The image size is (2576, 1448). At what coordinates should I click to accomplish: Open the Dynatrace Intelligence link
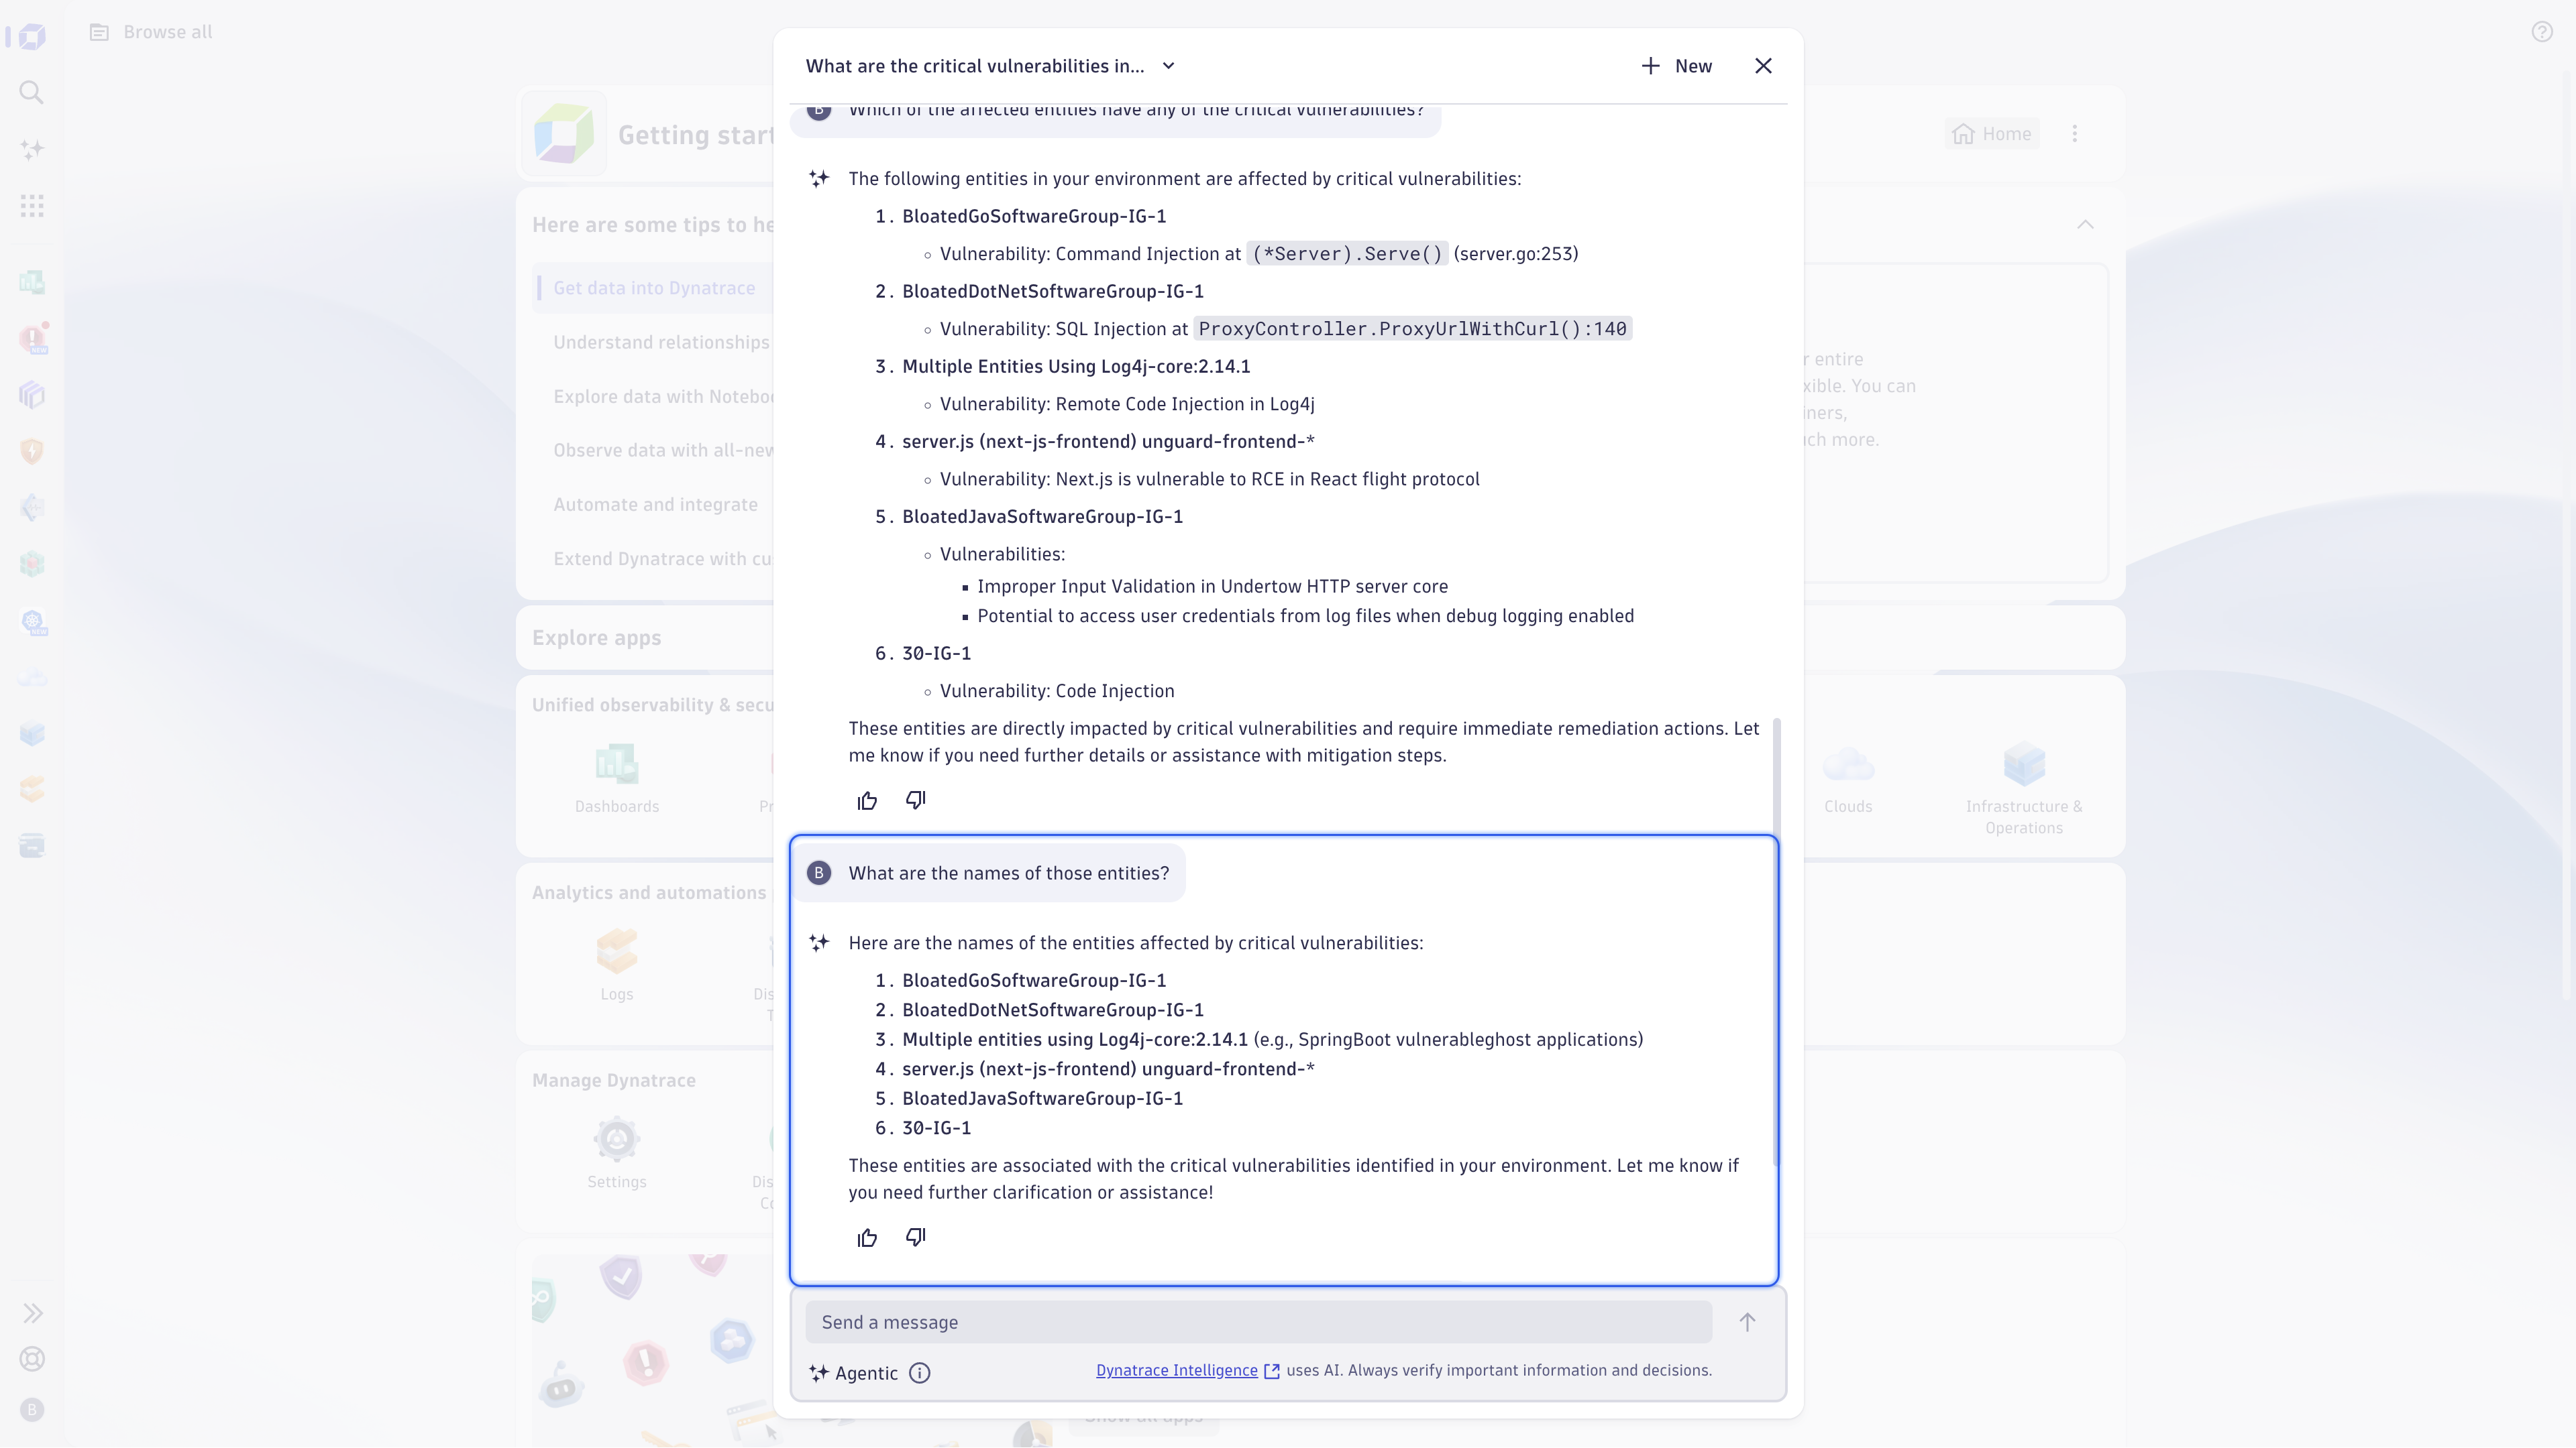click(1176, 1370)
